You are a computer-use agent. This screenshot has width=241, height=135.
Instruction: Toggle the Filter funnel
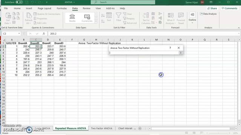119,17
